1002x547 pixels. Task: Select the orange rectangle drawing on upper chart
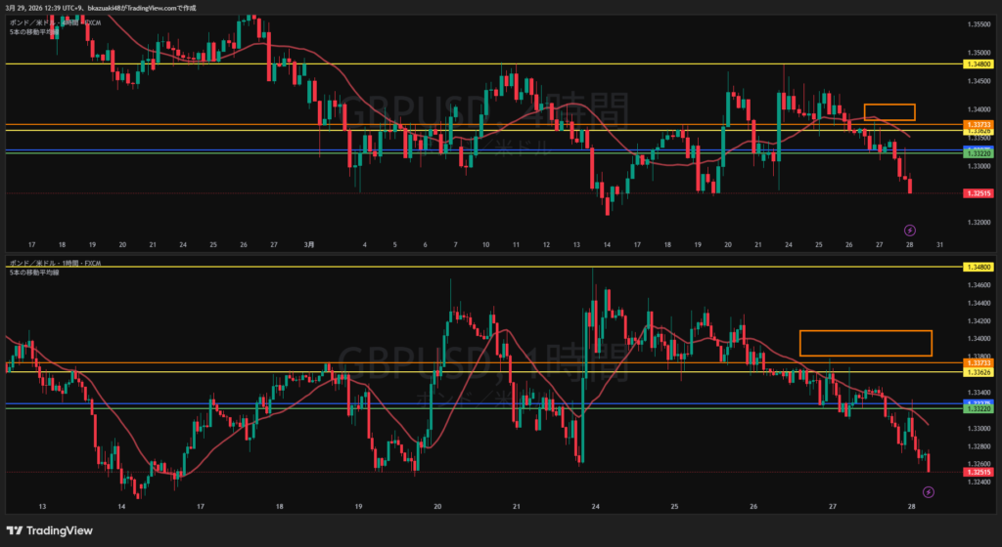click(888, 112)
